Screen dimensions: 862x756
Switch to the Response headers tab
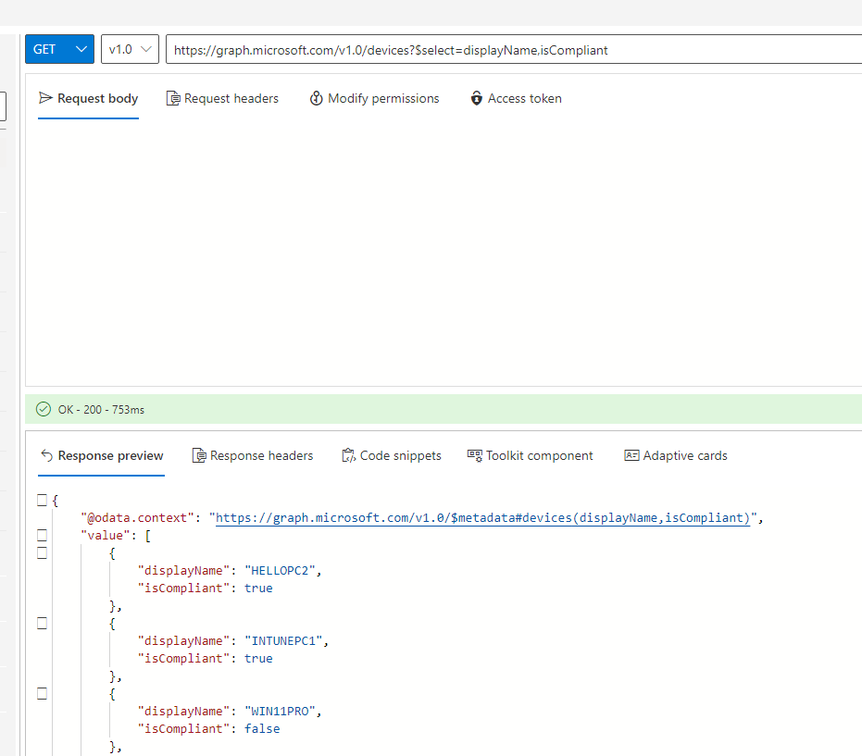click(252, 455)
